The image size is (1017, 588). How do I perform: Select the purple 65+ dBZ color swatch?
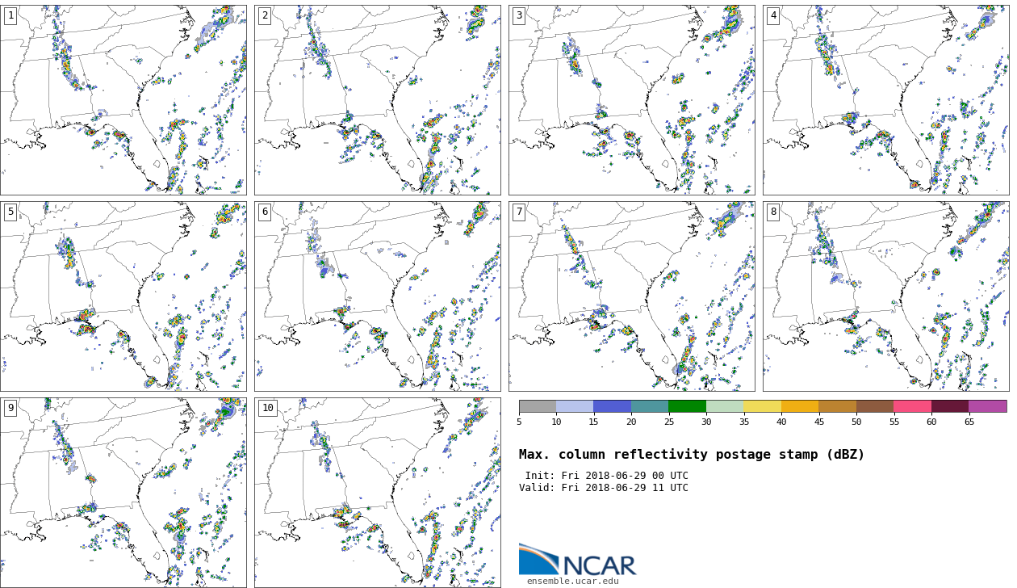click(x=987, y=406)
